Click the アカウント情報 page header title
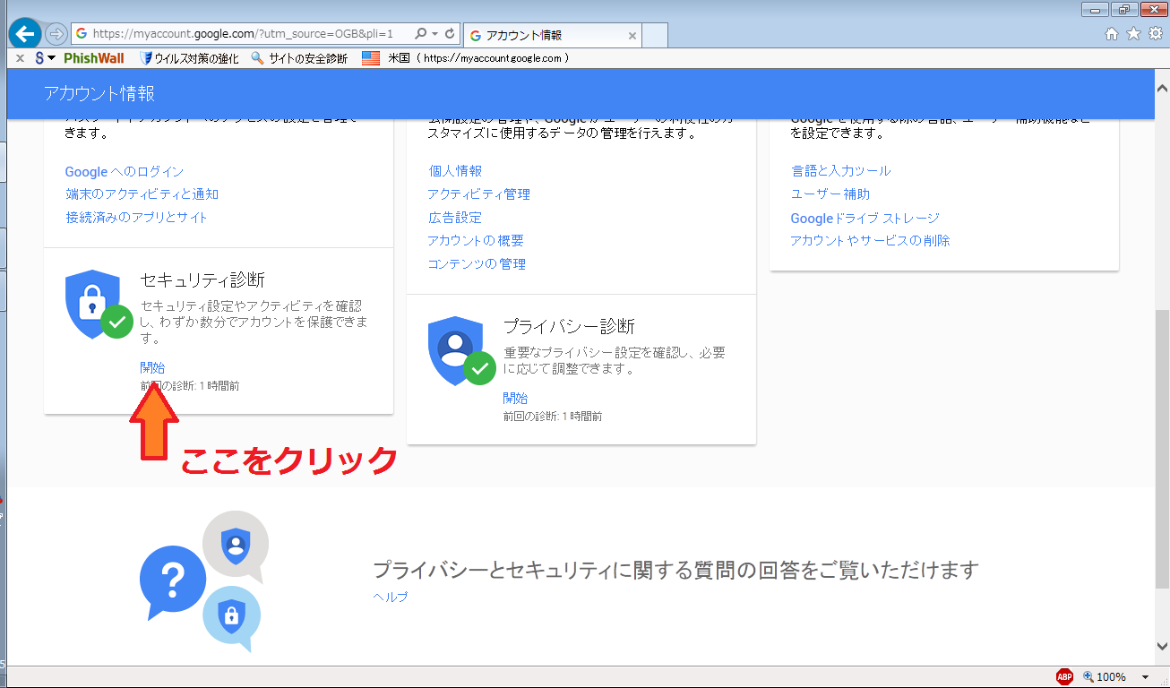The height and width of the screenshot is (688, 1170). (x=99, y=93)
